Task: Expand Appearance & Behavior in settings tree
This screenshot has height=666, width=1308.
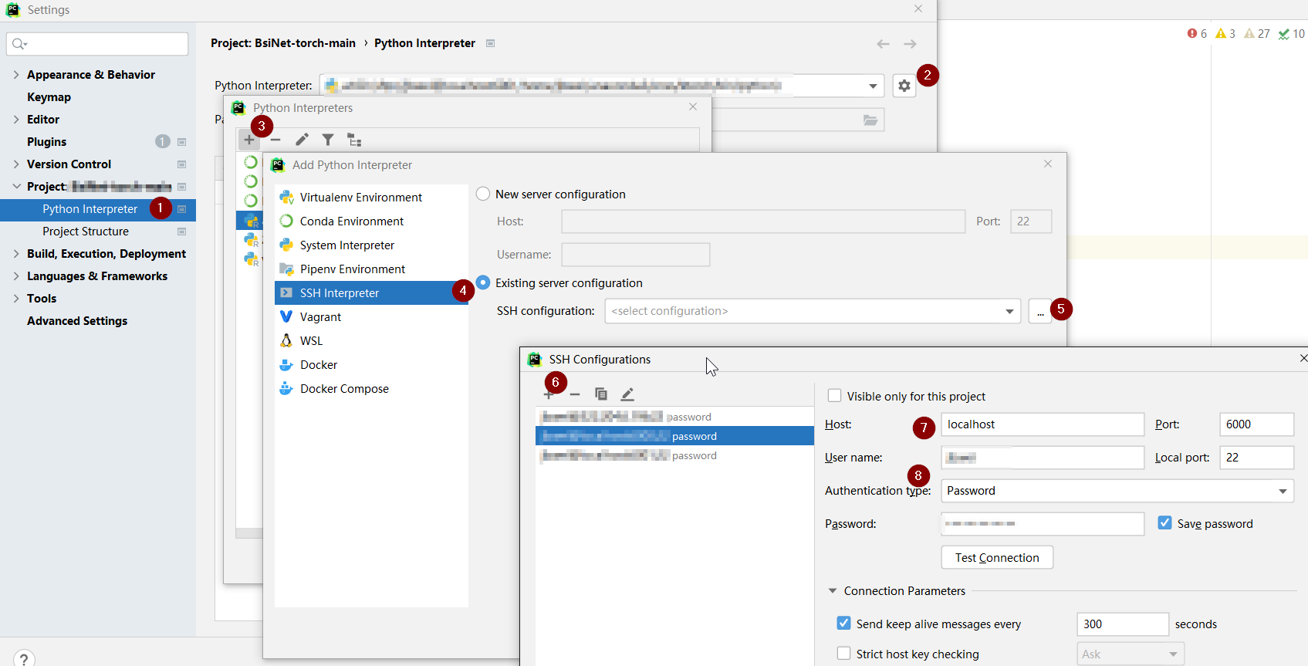Action: [16, 75]
